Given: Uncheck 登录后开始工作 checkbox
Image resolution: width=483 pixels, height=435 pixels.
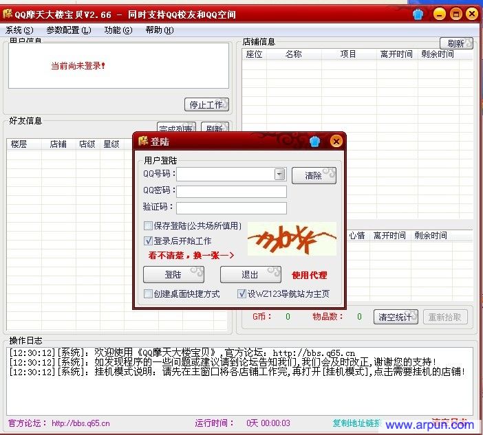Looking at the screenshot, I should 148,241.
